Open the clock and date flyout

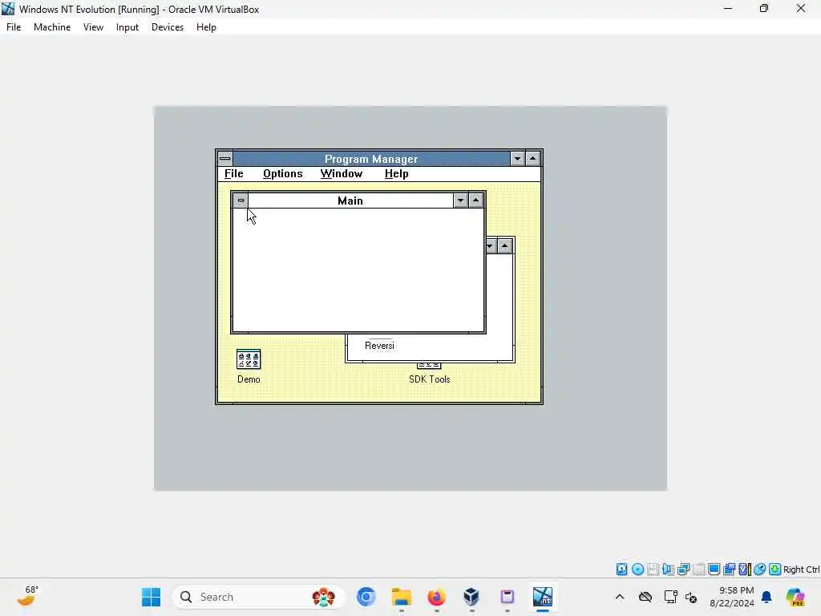click(732, 597)
